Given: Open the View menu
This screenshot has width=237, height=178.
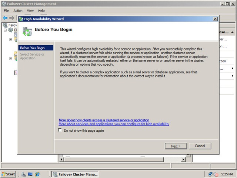Looking at the screenshot, I should (30, 11).
